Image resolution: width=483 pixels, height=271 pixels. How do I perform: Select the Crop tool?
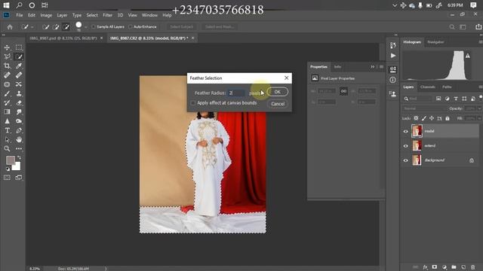point(7,65)
